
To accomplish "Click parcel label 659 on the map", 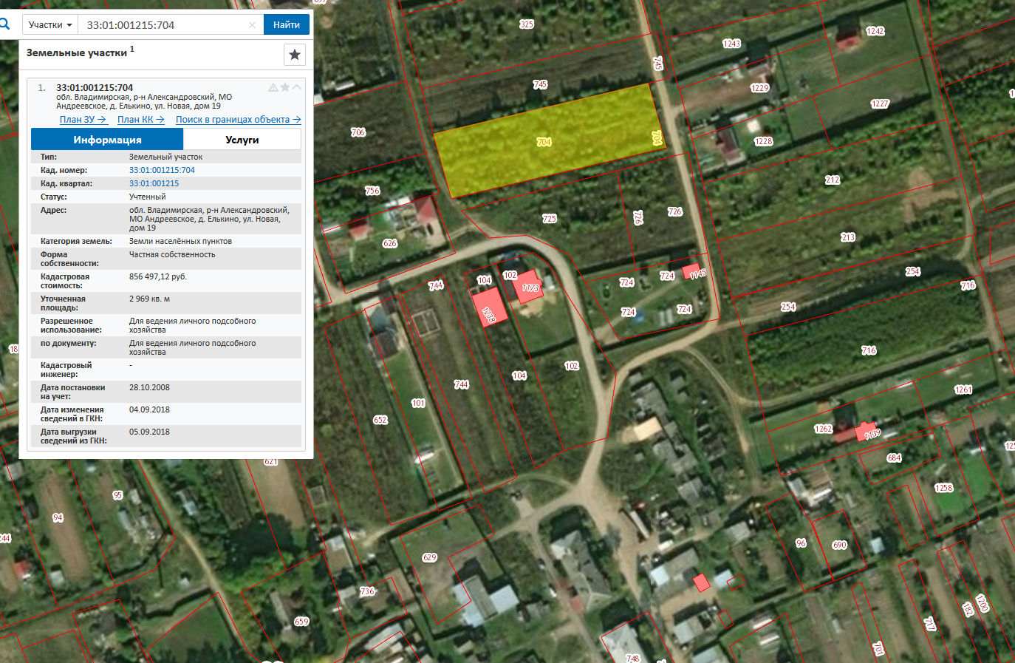I will (301, 622).
